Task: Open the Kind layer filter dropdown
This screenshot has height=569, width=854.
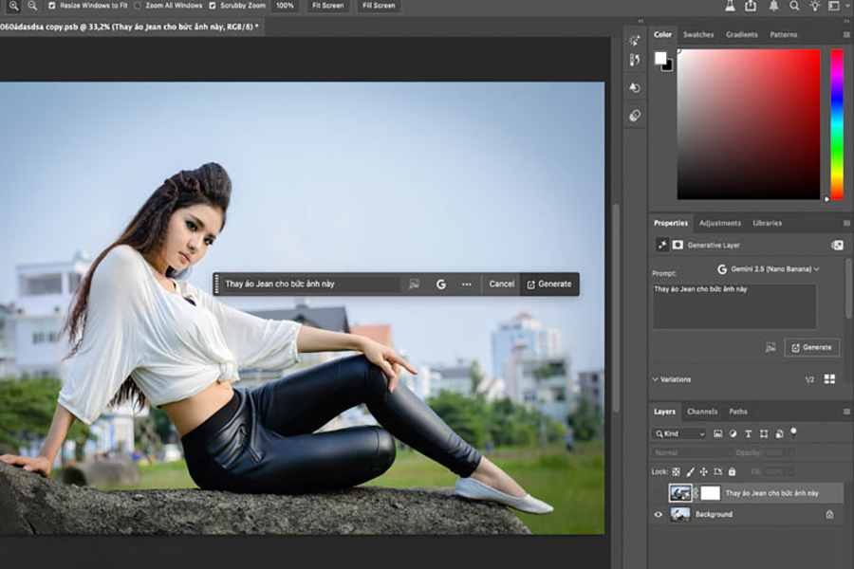Action: (x=679, y=433)
